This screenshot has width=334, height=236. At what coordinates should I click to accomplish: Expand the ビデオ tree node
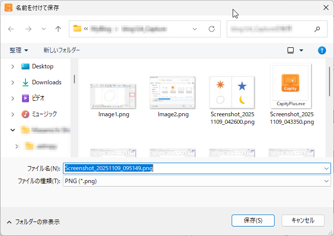(12, 98)
